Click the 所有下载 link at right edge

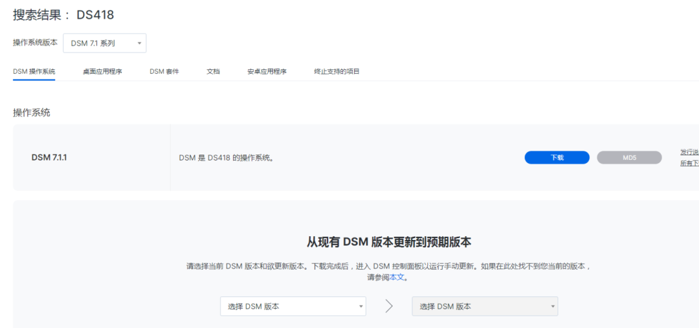pyautogui.click(x=689, y=164)
